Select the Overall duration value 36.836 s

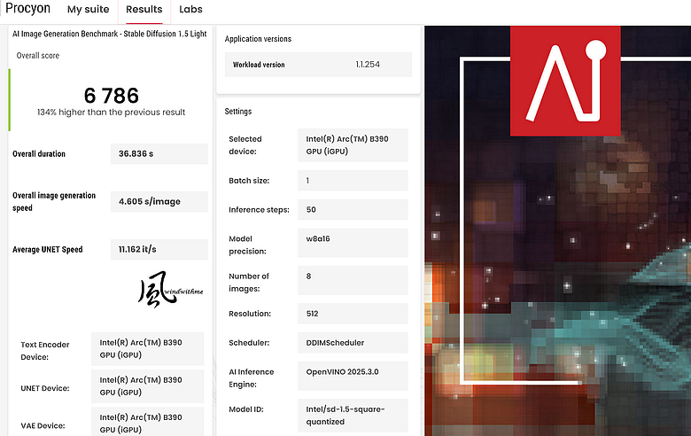[159, 154]
